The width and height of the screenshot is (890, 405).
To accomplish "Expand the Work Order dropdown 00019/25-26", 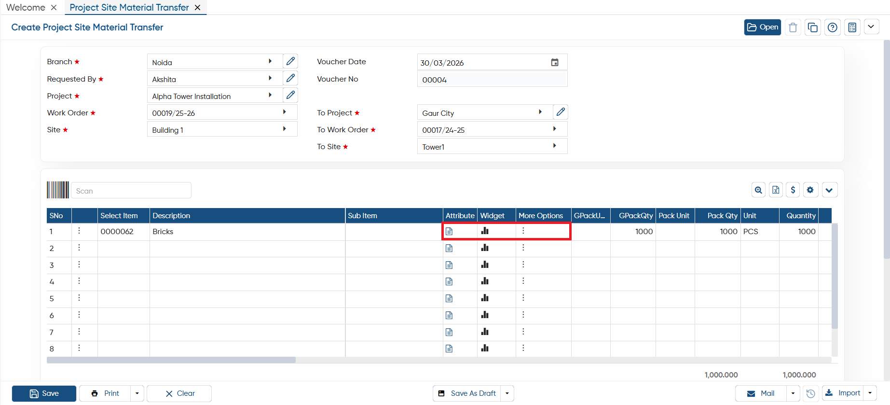I will click(285, 112).
